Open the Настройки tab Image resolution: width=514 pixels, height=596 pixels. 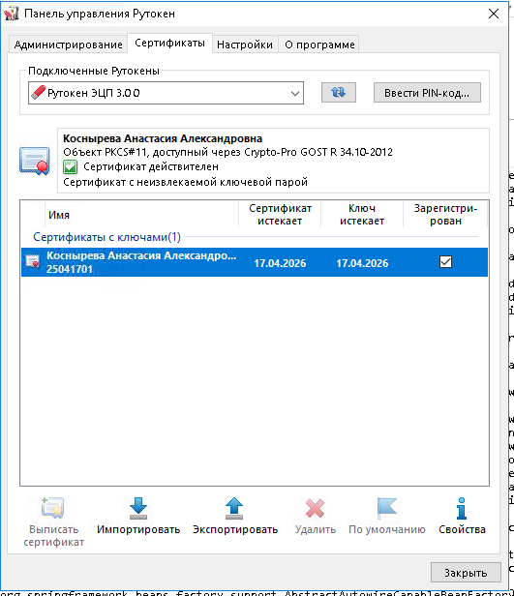pos(245,45)
